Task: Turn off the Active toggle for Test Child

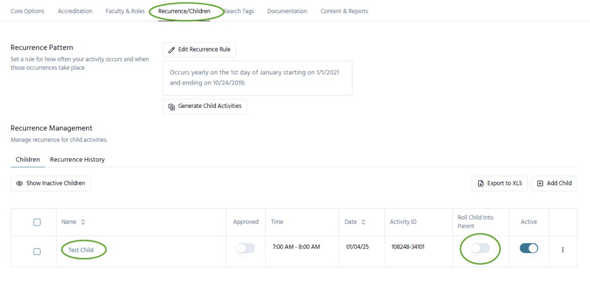Action: click(x=528, y=248)
